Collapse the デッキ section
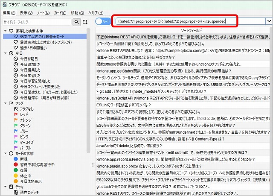The height and width of the screenshot is (196, 273). click(6, 187)
